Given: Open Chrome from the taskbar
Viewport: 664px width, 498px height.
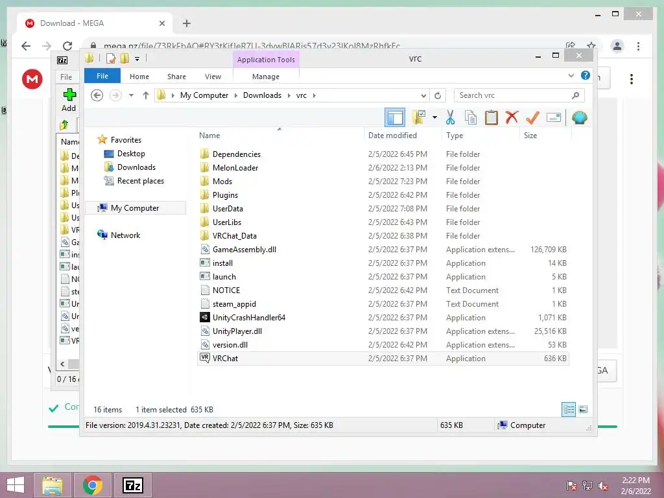Looking at the screenshot, I should coord(93,485).
